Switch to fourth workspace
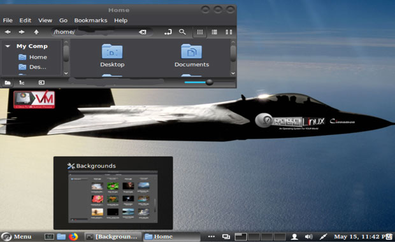The image size is (395, 242). (280, 237)
